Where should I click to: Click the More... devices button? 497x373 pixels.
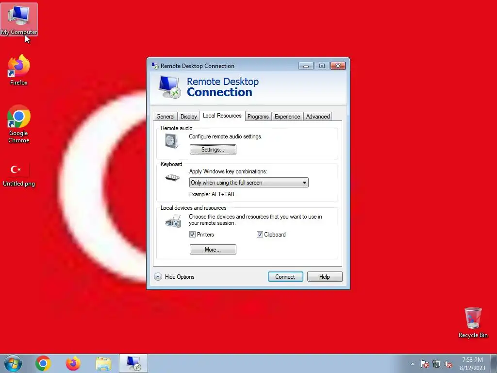pyautogui.click(x=213, y=249)
